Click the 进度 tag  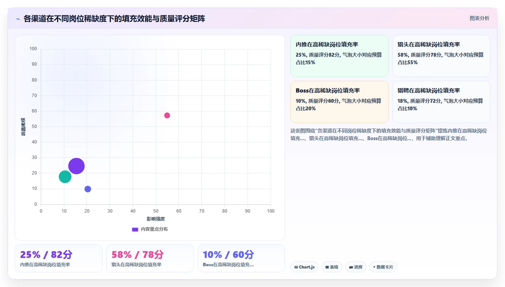click(356, 267)
